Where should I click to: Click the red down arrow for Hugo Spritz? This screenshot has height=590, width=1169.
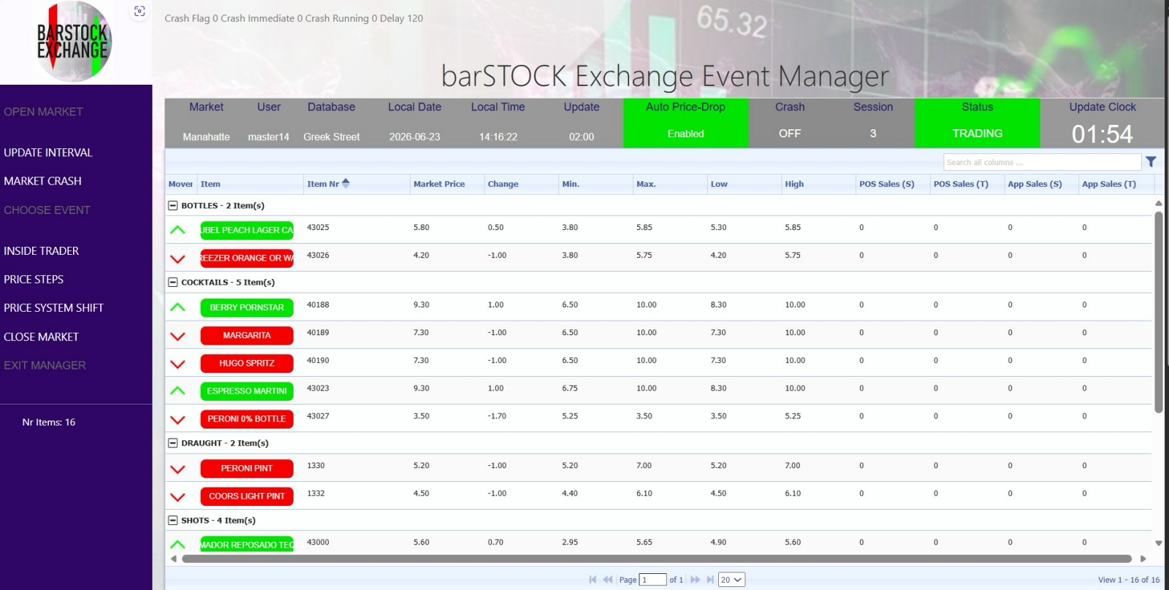178,364
